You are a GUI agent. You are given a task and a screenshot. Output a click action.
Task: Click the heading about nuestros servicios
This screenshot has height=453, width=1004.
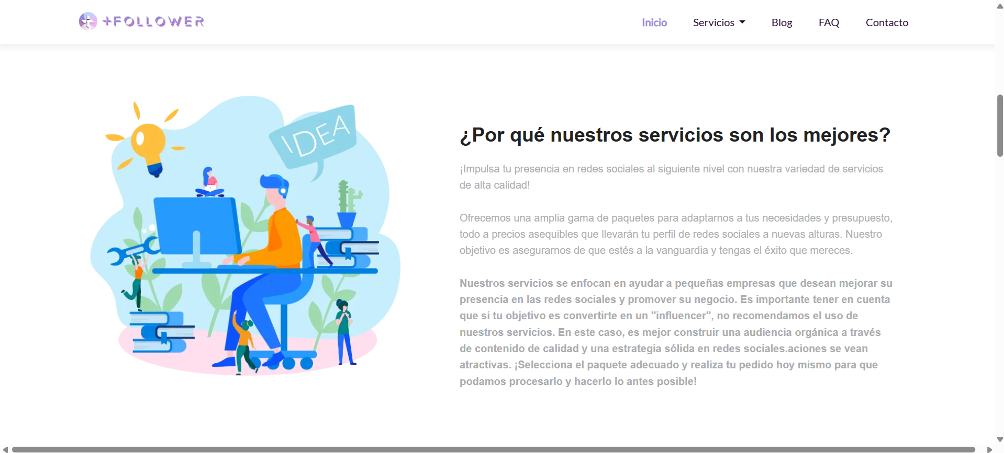675,135
